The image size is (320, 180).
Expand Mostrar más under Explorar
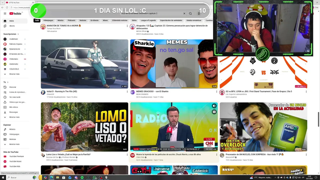[14, 144]
